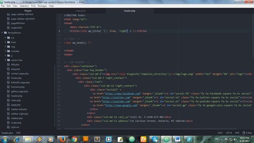
Task: Open the Selection menu
Action: (24, 6)
